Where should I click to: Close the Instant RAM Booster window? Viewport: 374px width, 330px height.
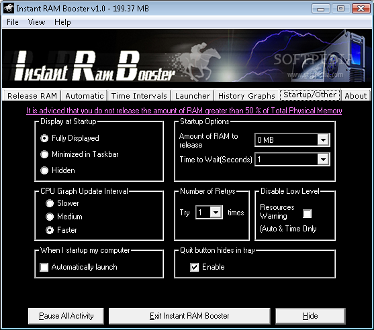coord(361,9)
